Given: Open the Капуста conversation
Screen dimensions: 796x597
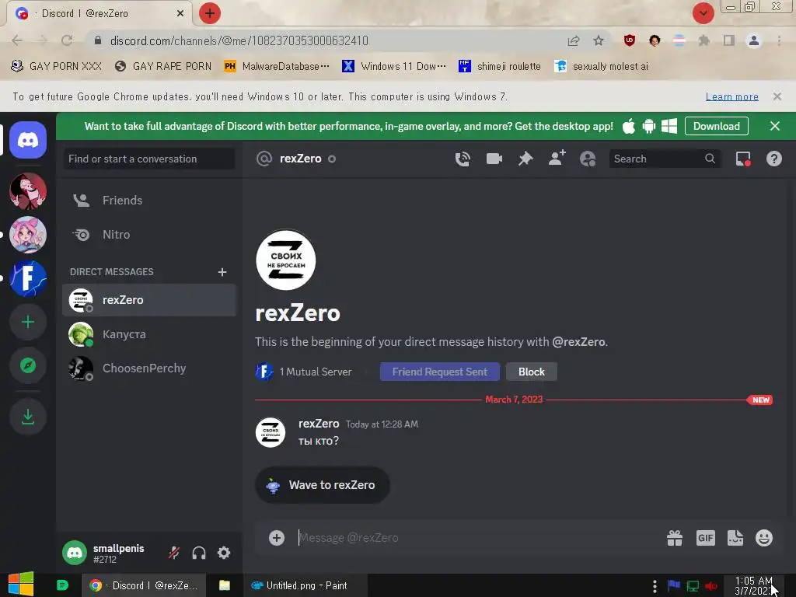Looking at the screenshot, I should pyautogui.click(x=149, y=334).
